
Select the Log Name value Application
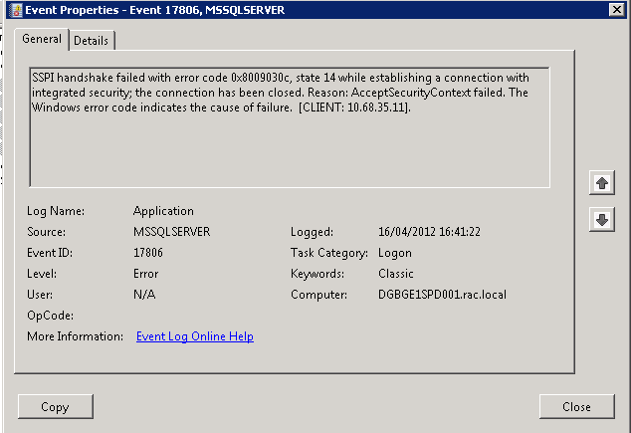click(163, 211)
